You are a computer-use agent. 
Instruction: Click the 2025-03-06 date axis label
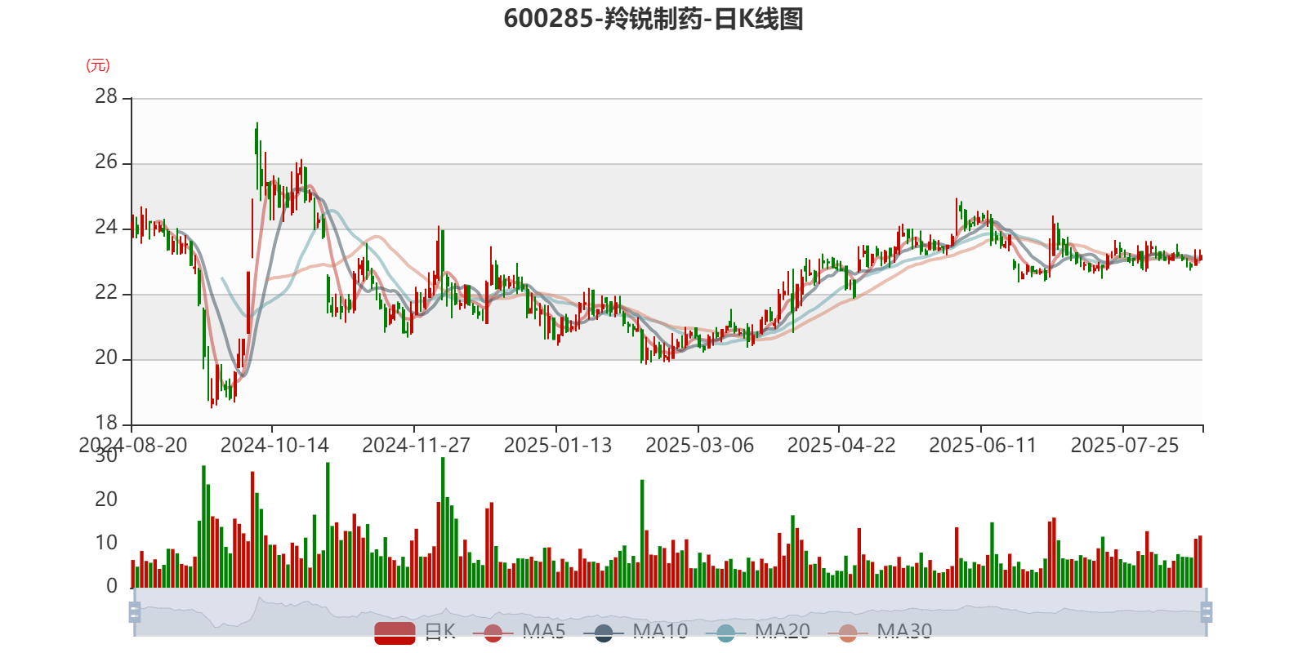699,446
